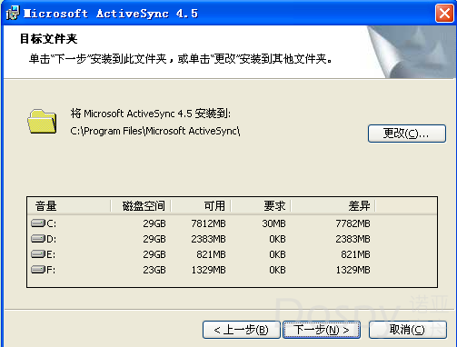Continue with 下一步(N) button

322,330
